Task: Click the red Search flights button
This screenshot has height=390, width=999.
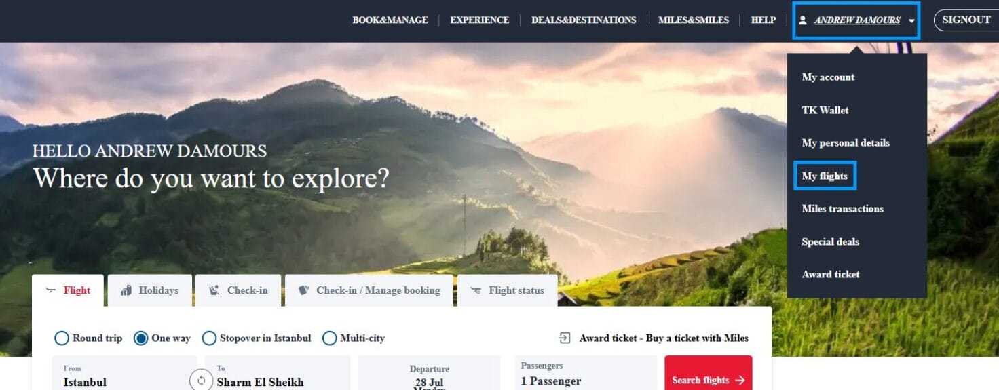Action: pyautogui.click(x=709, y=373)
